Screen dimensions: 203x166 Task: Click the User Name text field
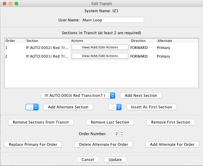pyautogui.click(x=113, y=20)
